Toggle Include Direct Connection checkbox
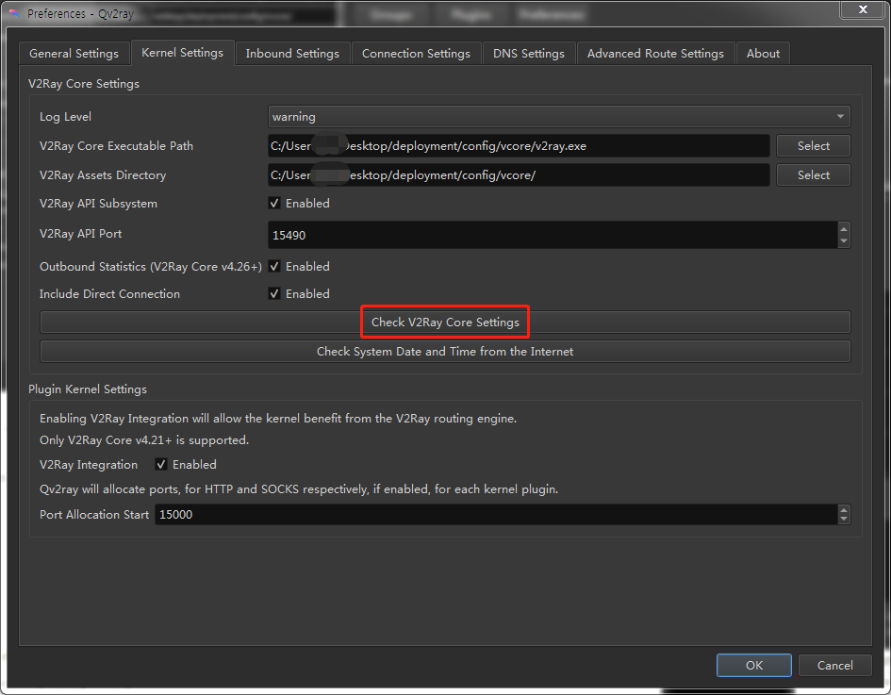The width and height of the screenshot is (891, 695). [x=274, y=294]
